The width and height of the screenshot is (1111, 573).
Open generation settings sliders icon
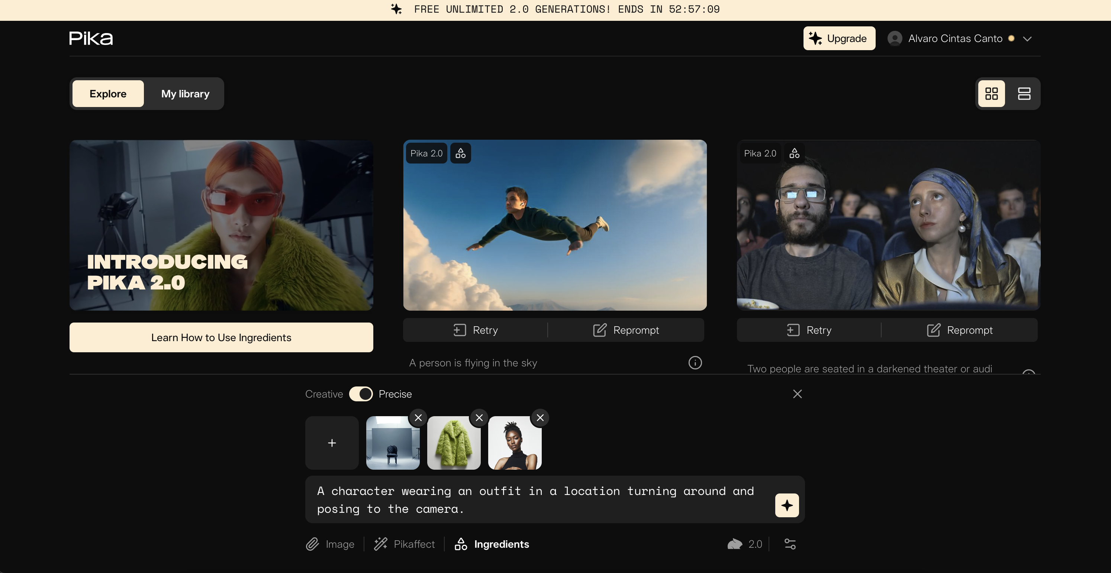click(790, 544)
